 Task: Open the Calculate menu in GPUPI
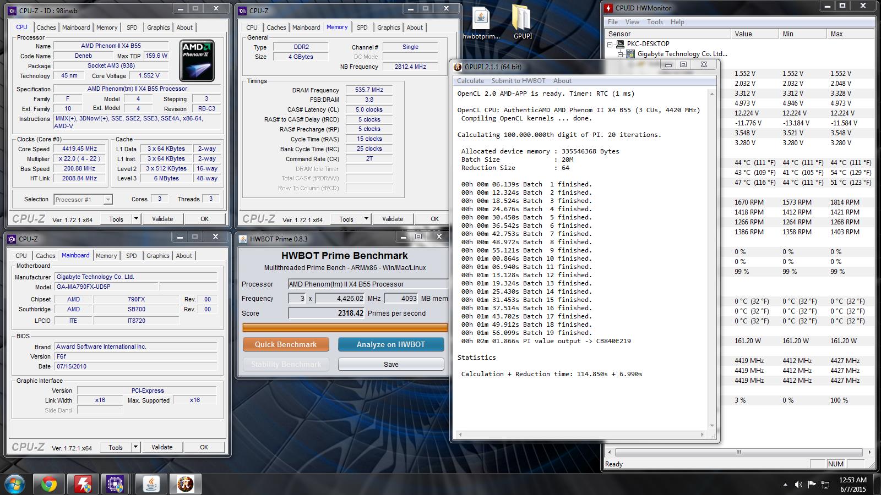click(470, 81)
